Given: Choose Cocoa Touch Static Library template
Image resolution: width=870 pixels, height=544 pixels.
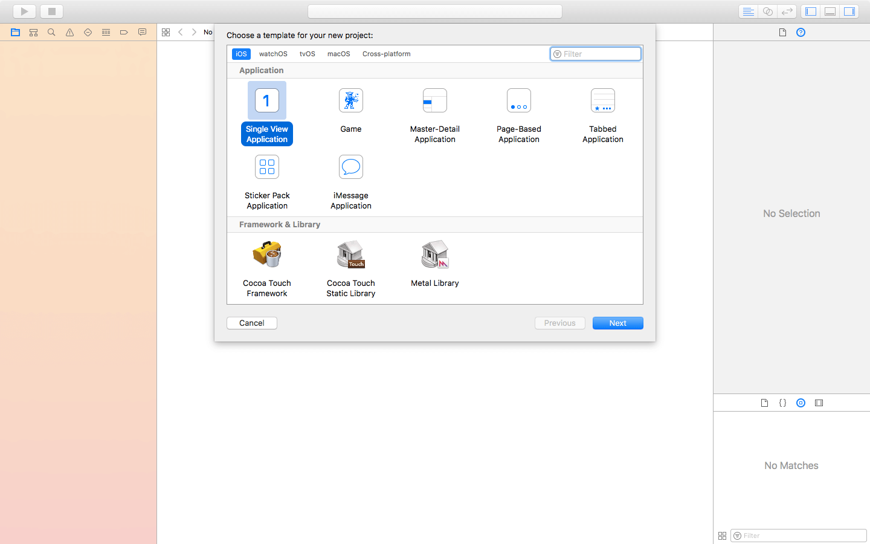Looking at the screenshot, I should [351, 268].
